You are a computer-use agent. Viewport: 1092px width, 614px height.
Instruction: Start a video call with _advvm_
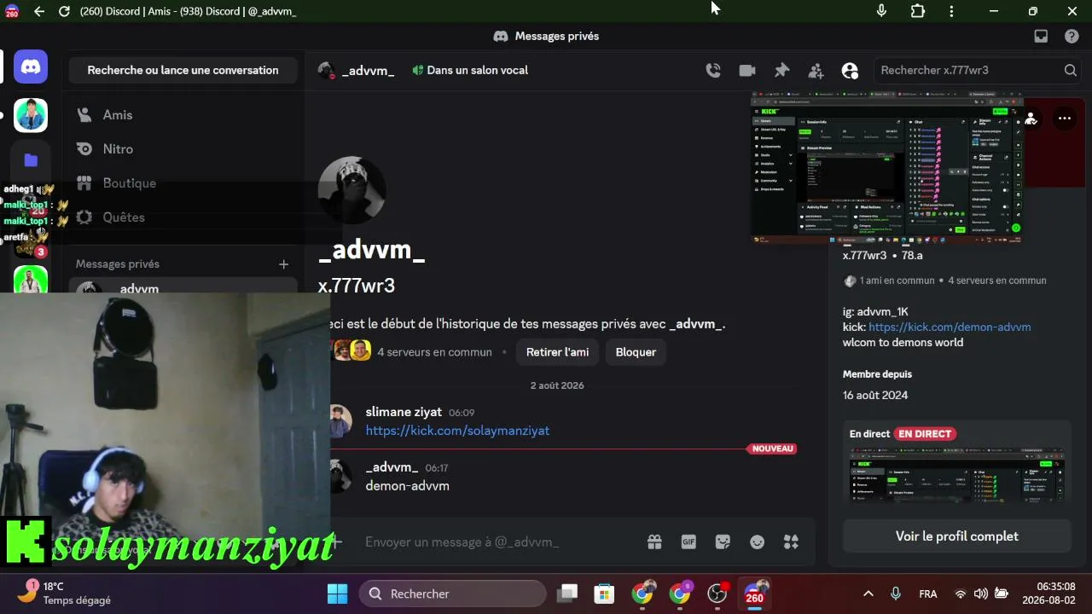coord(747,71)
